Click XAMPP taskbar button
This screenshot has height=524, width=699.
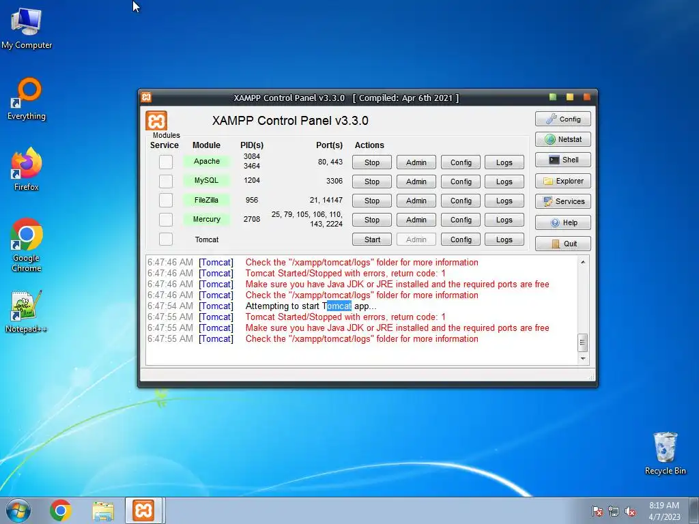[x=144, y=510]
